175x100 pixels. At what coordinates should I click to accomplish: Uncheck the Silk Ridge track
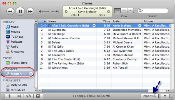tap(49, 34)
